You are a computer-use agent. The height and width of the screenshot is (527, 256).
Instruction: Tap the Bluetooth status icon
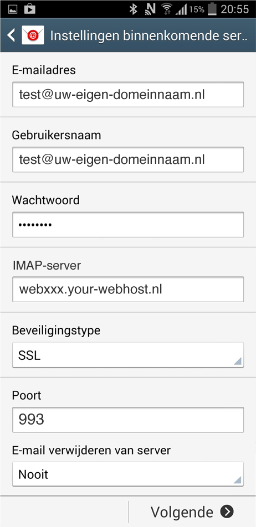pyautogui.click(x=133, y=9)
